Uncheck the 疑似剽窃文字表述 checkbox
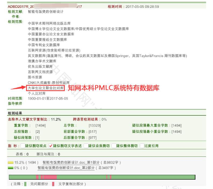Viewport: 213px width, 189px height. click(x=50, y=146)
